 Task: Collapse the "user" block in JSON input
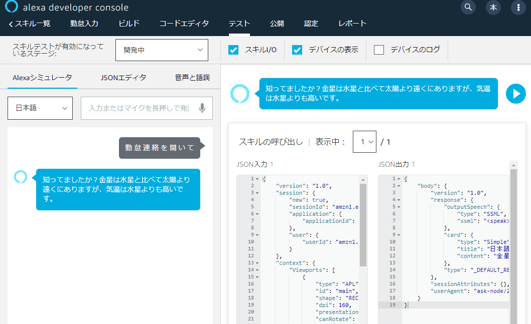point(257,235)
